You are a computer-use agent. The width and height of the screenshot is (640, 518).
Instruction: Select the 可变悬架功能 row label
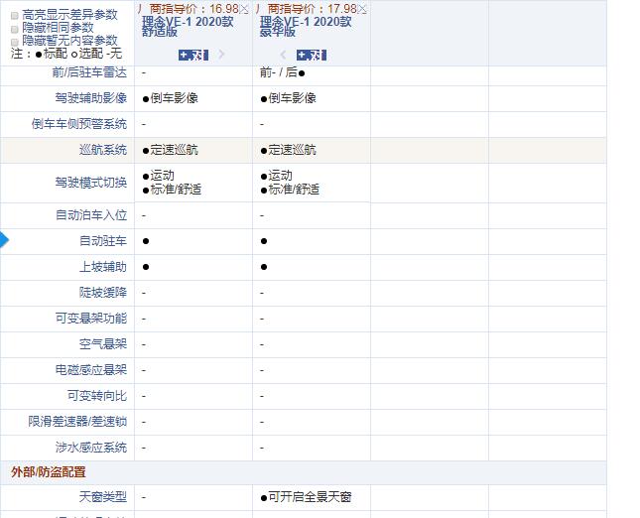pyautogui.click(x=91, y=318)
